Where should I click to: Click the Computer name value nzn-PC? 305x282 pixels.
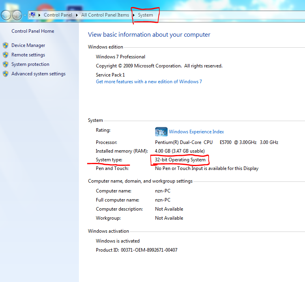coord(163,191)
